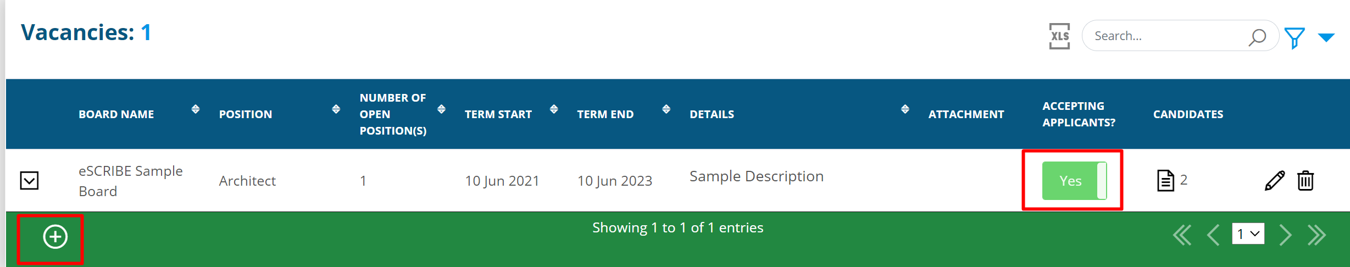Go to the previous page
Viewport: 1350px width, 267px height.
pyautogui.click(x=1213, y=235)
